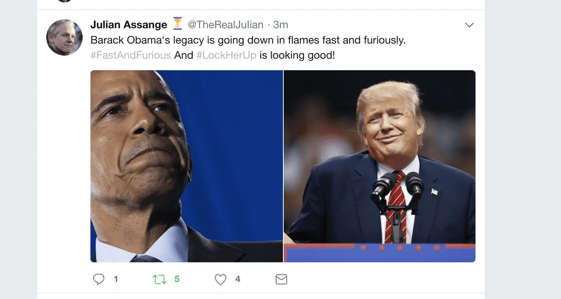Click the green retweet count 5
Image resolution: width=561 pixels, height=299 pixels.
177,279
